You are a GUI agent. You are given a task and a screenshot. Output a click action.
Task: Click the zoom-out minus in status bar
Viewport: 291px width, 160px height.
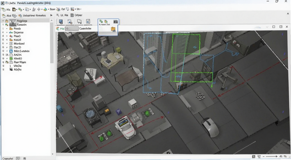click(x=263, y=157)
